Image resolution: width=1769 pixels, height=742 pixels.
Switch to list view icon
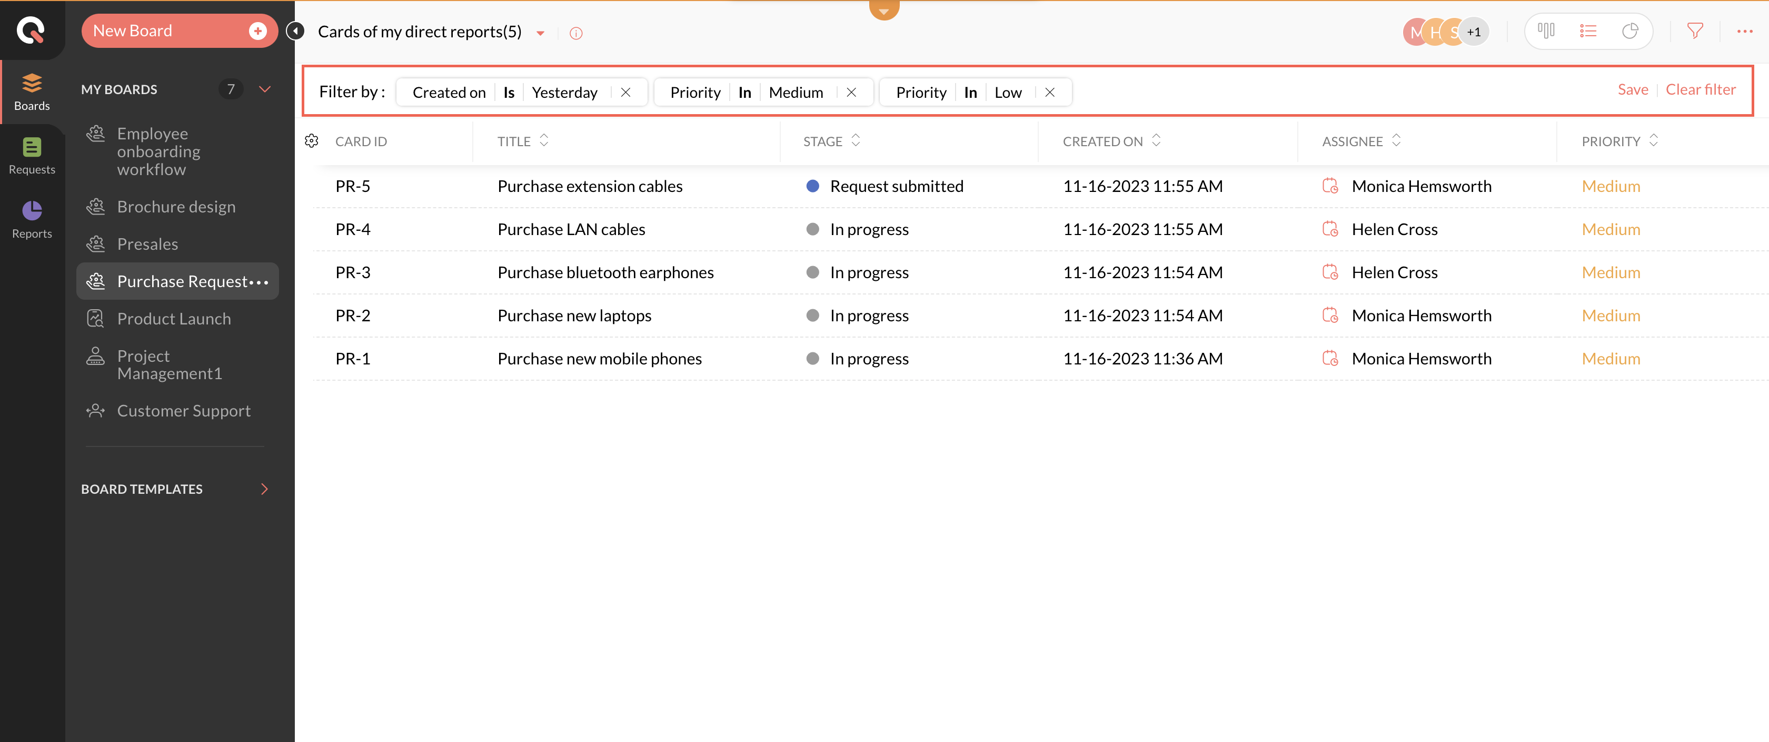[1588, 31]
